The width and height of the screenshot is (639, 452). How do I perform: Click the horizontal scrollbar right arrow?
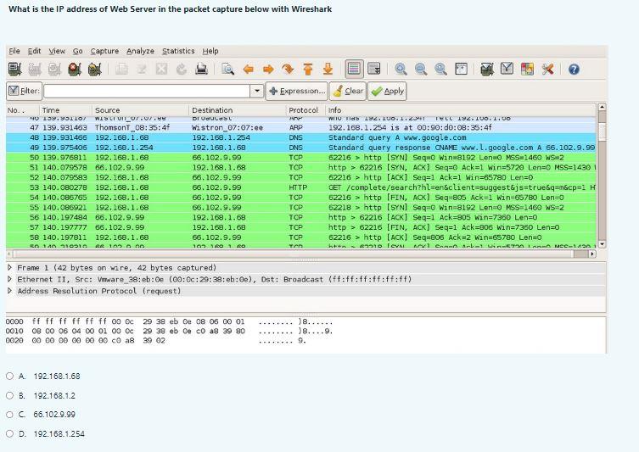click(x=592, y=254)
